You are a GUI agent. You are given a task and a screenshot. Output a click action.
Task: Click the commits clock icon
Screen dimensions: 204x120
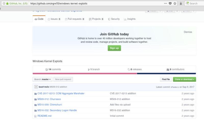click(x=47, y=70)
